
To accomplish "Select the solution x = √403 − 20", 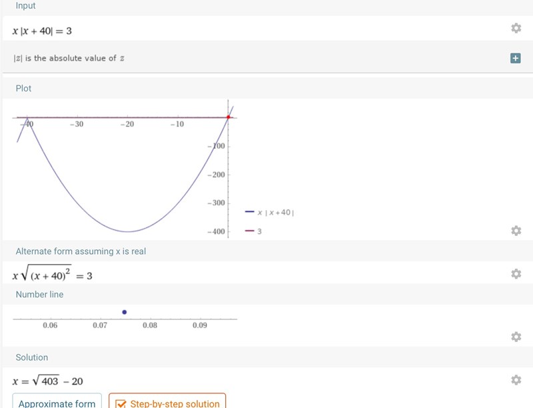I will coord(48,381).
